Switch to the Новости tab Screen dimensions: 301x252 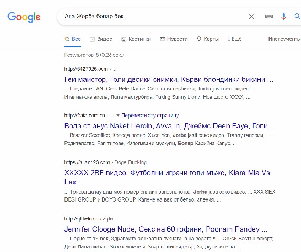174,39
